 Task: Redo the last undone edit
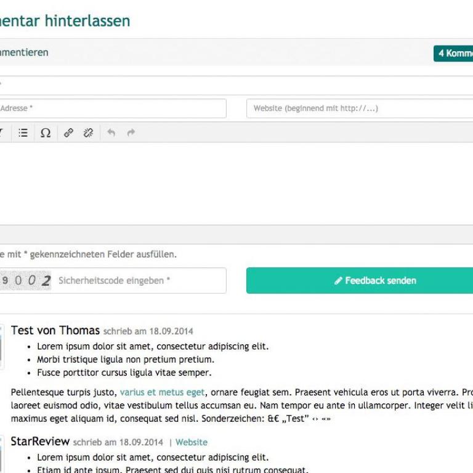[131, 132]
